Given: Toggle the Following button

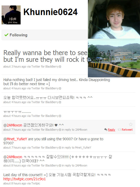Looking at the screenshot, I should [x=45, y=35].
